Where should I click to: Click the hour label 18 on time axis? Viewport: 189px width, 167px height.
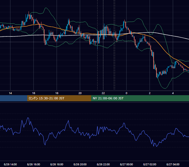coord(57,93)
